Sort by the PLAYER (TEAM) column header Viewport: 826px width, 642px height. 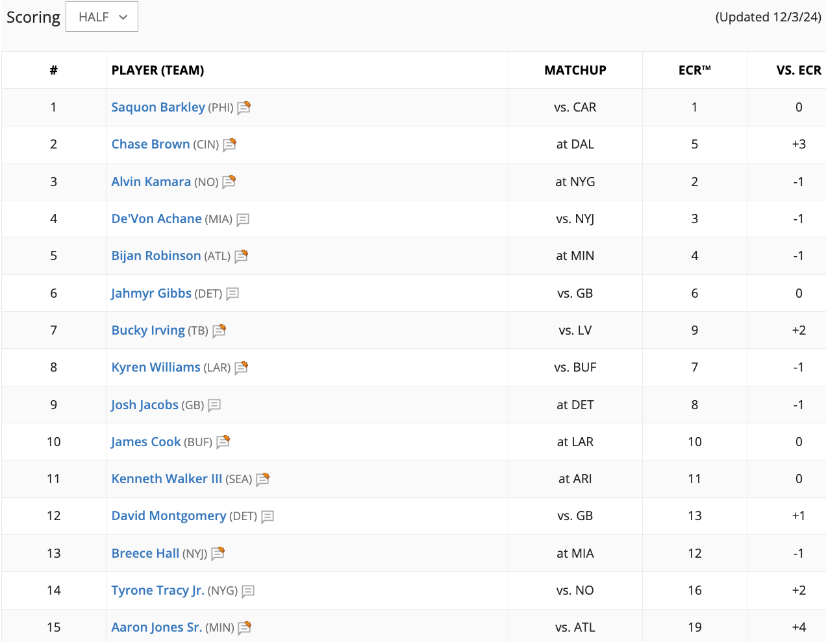coord(158,70)
